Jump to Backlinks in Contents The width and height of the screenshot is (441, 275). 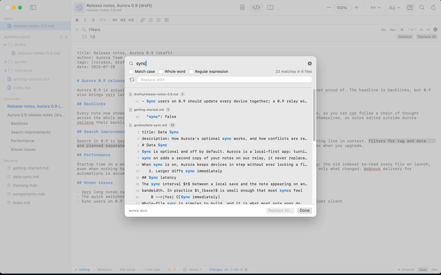(x=20, y=124)
